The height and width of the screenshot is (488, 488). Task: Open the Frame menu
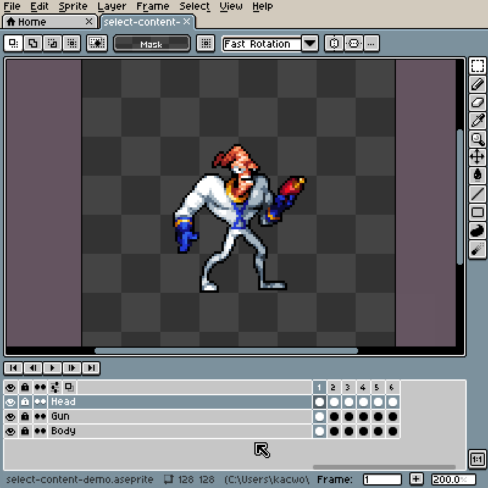(153, 6)
